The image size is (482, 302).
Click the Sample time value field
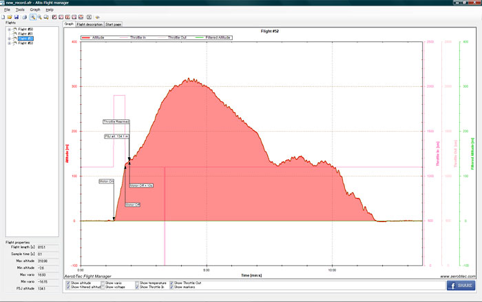click(48, 254)
